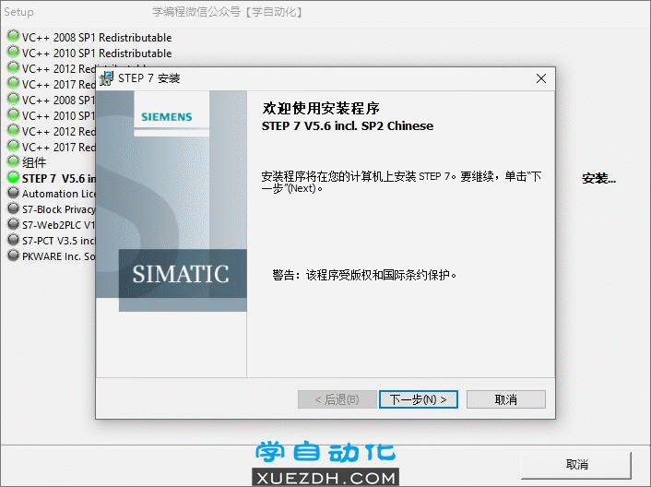
Task: Select the 组件 row in the Setup list
Action: pyautogui.click(x=34, y=162)
